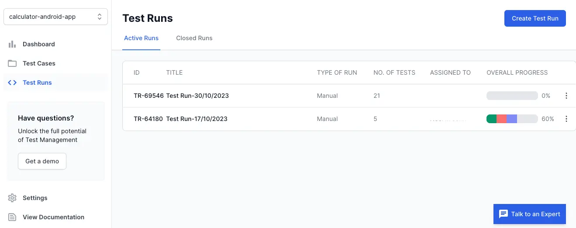Open Test Run-17/10/2023 title link
The width and height of the screenshot is (576, 228).
[x=197, y=119]
